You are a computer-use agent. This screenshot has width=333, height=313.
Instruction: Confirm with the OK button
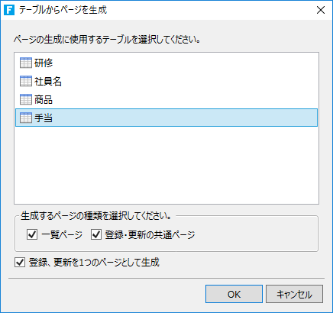click(x=234, y=294)
